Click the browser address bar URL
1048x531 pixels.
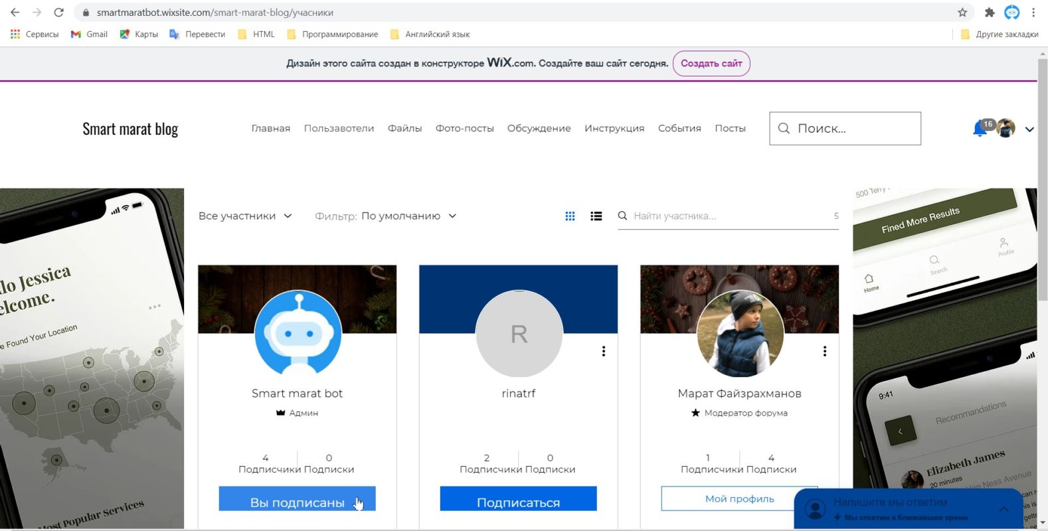pyautogui.click(x=215, y=12)
